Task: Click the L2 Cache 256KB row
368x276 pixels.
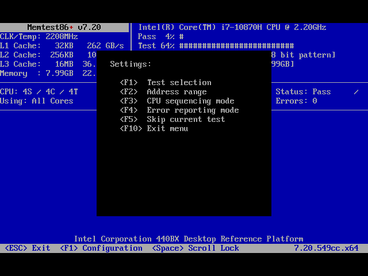Action: pos(48,55)
